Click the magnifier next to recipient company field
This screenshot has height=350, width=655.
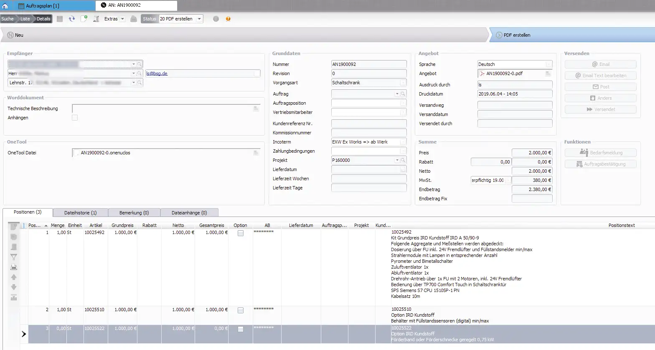[140, 64]
